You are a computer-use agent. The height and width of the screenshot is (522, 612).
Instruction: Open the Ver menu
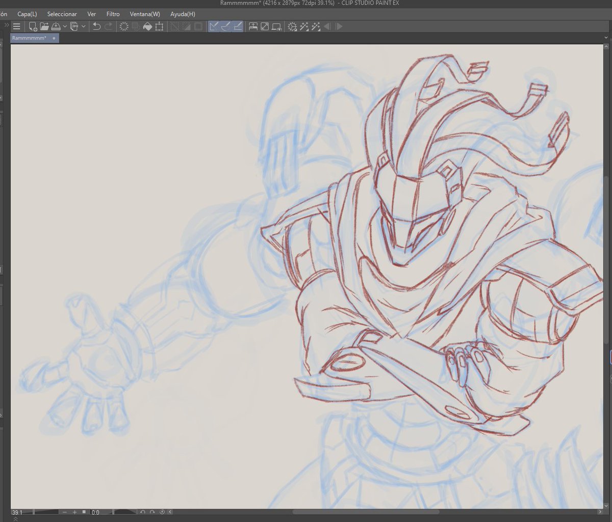[92, 14]
